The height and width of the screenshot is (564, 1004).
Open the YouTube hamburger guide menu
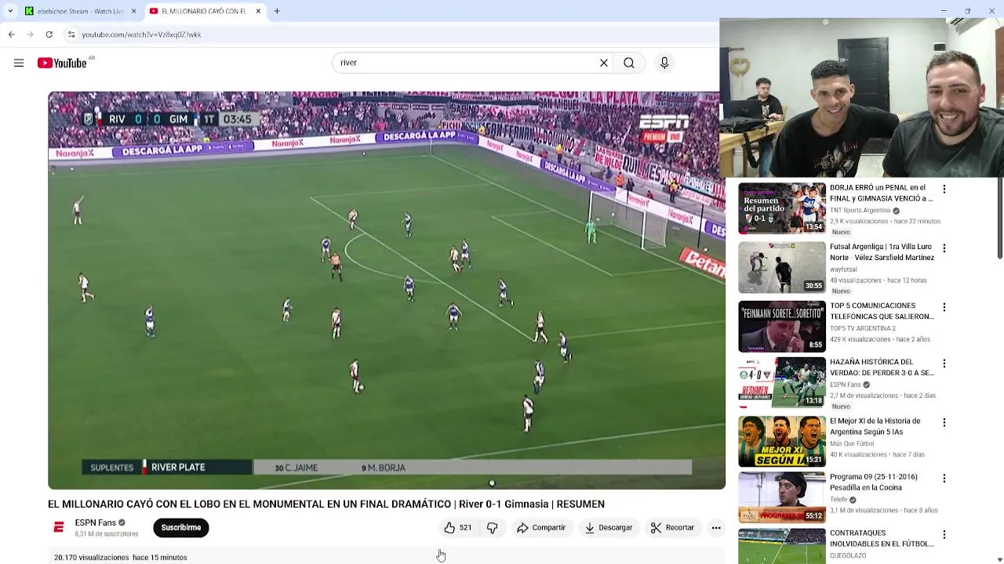(x=19, y=63)
